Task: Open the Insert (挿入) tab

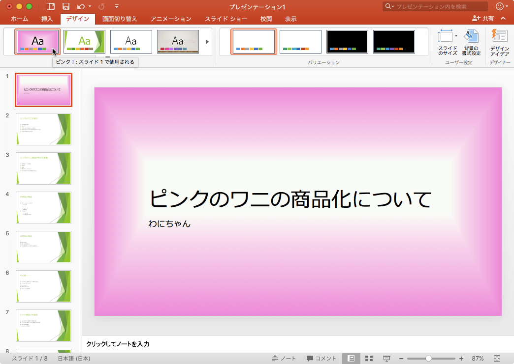Action: pyautogui.click(x=47, y=19)
